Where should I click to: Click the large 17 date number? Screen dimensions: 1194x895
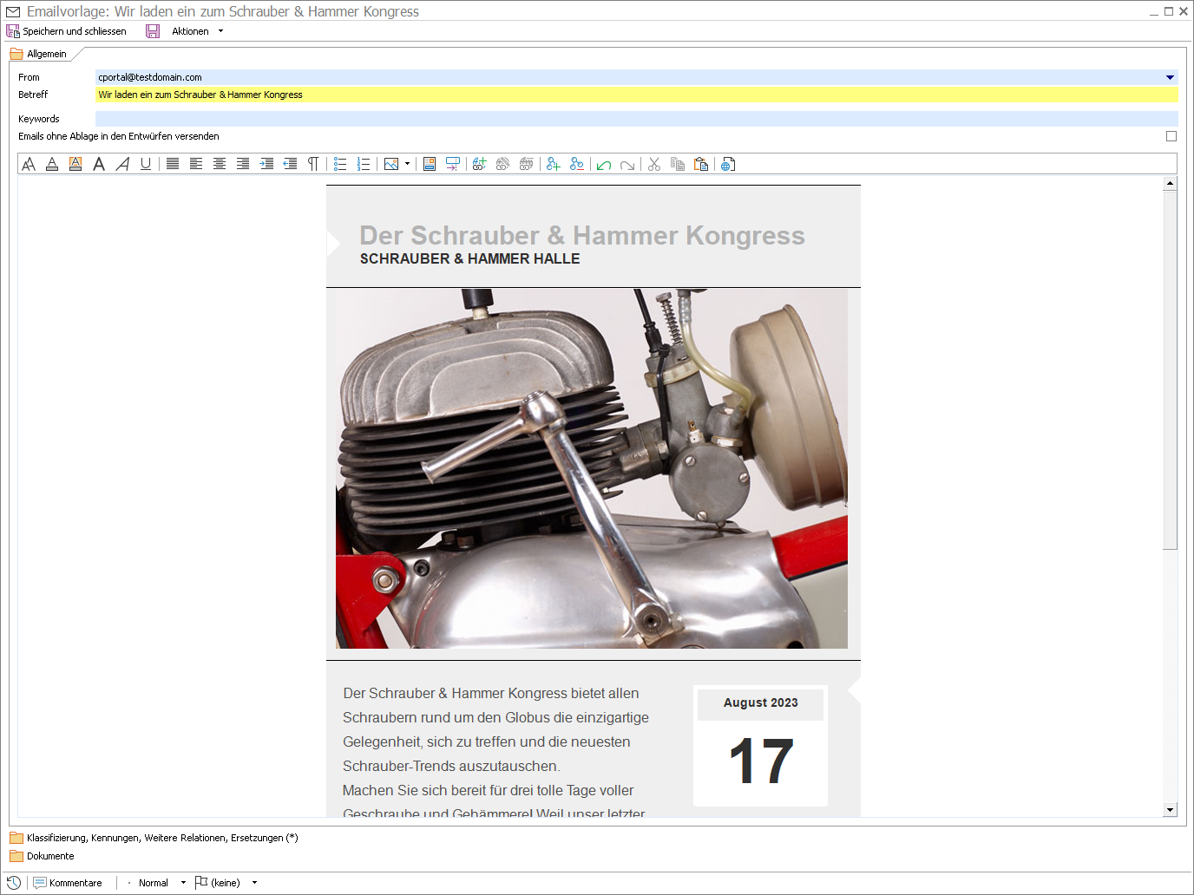click(761, 761)
